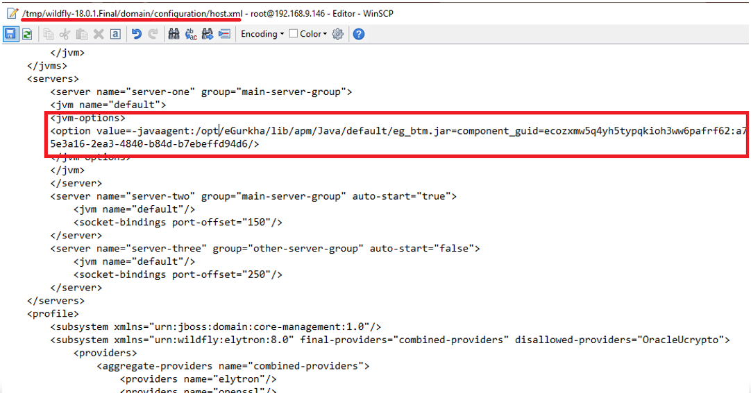Expand the Encoding dropdown
This screenshot has width=751, height=393.
coord(262,34)
